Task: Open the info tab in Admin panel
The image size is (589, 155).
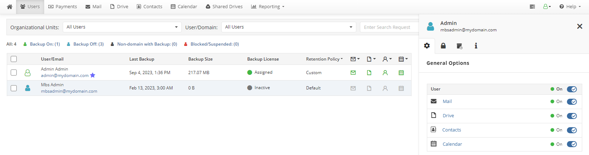Action: pos(476,46)
